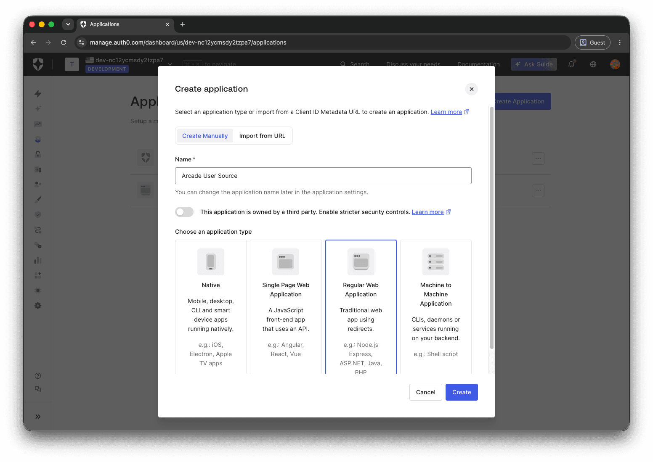Click the tenant avatar T
653x462 pixels.
72,64
